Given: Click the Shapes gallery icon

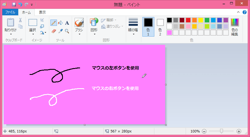Looking at the screenshot, I should coord(94,22).
